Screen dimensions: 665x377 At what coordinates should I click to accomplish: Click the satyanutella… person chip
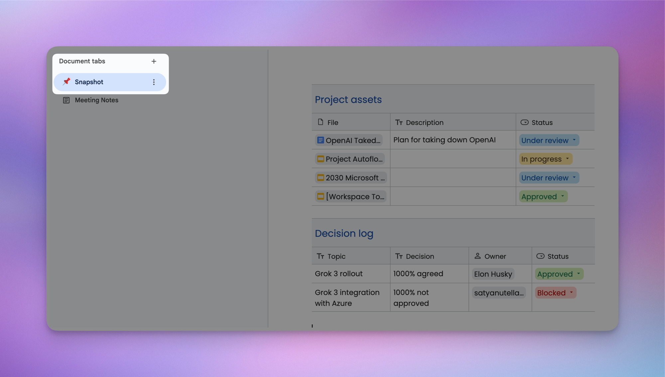[499, 293]
